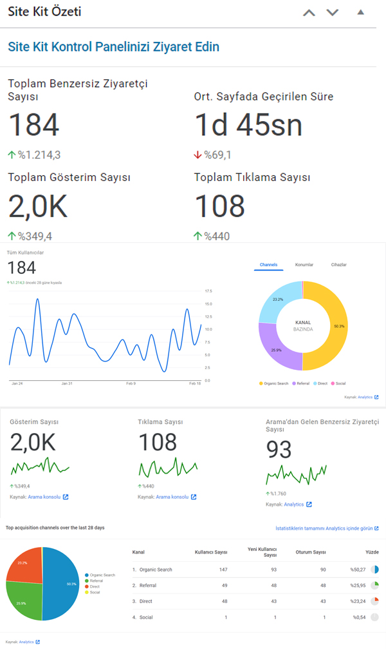386x654 pixels.
Task: Click the yellow Organic Search donut segment
Action: click(338, 326)
